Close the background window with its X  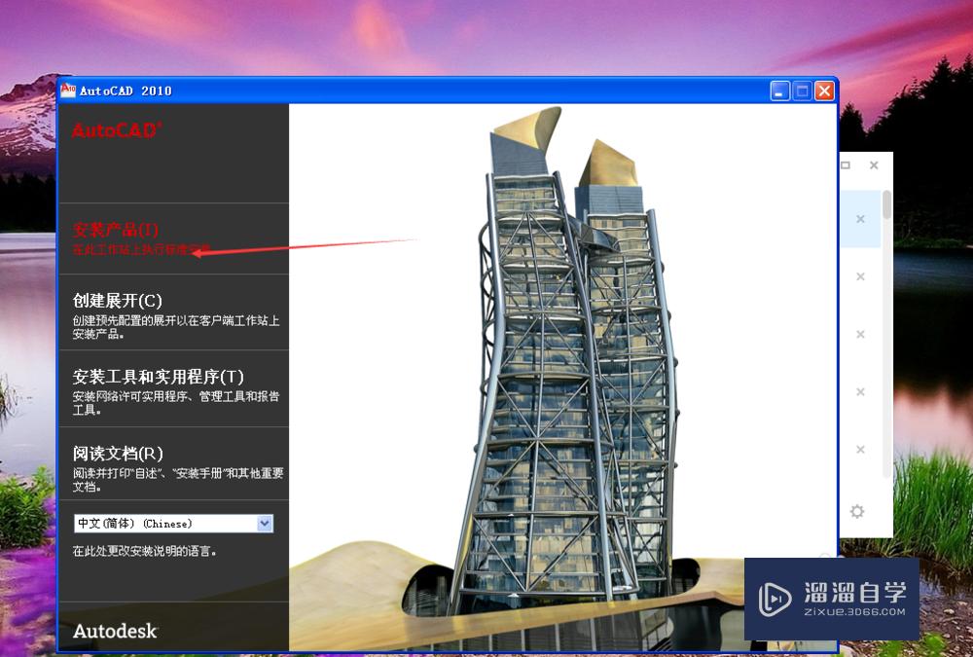click(874, 165)
